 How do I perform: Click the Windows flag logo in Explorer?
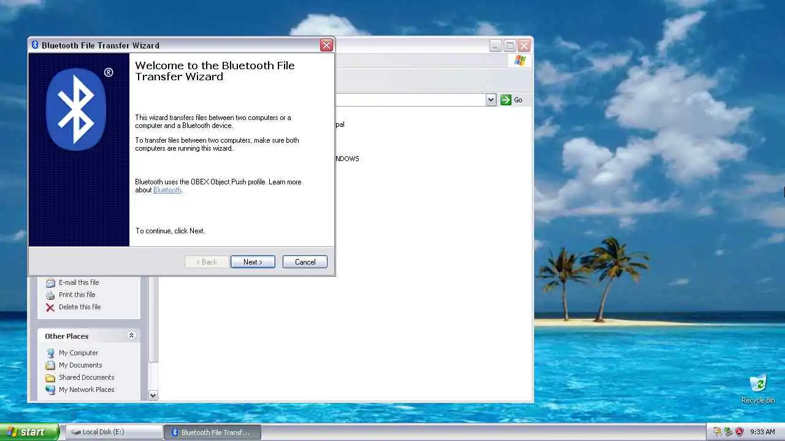[520, 61]
